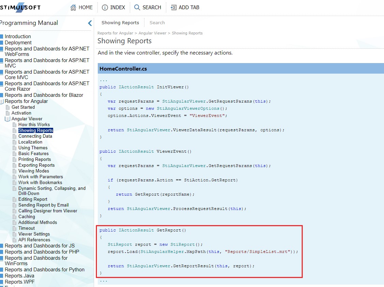The width and height of the screenshot is (384, 287).
Task: Open Localization page
Action: (30, 142)
